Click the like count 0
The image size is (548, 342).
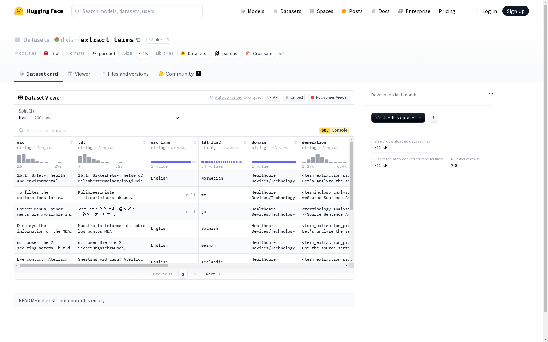168,40
